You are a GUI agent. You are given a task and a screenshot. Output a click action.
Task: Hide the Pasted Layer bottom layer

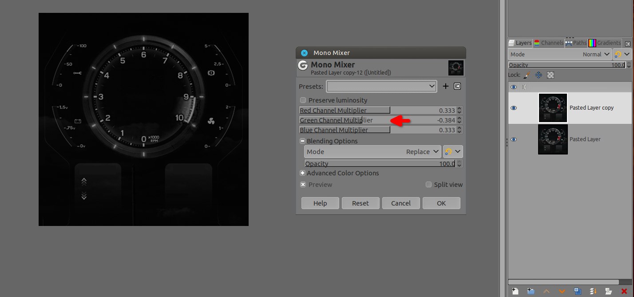point(514,139)
